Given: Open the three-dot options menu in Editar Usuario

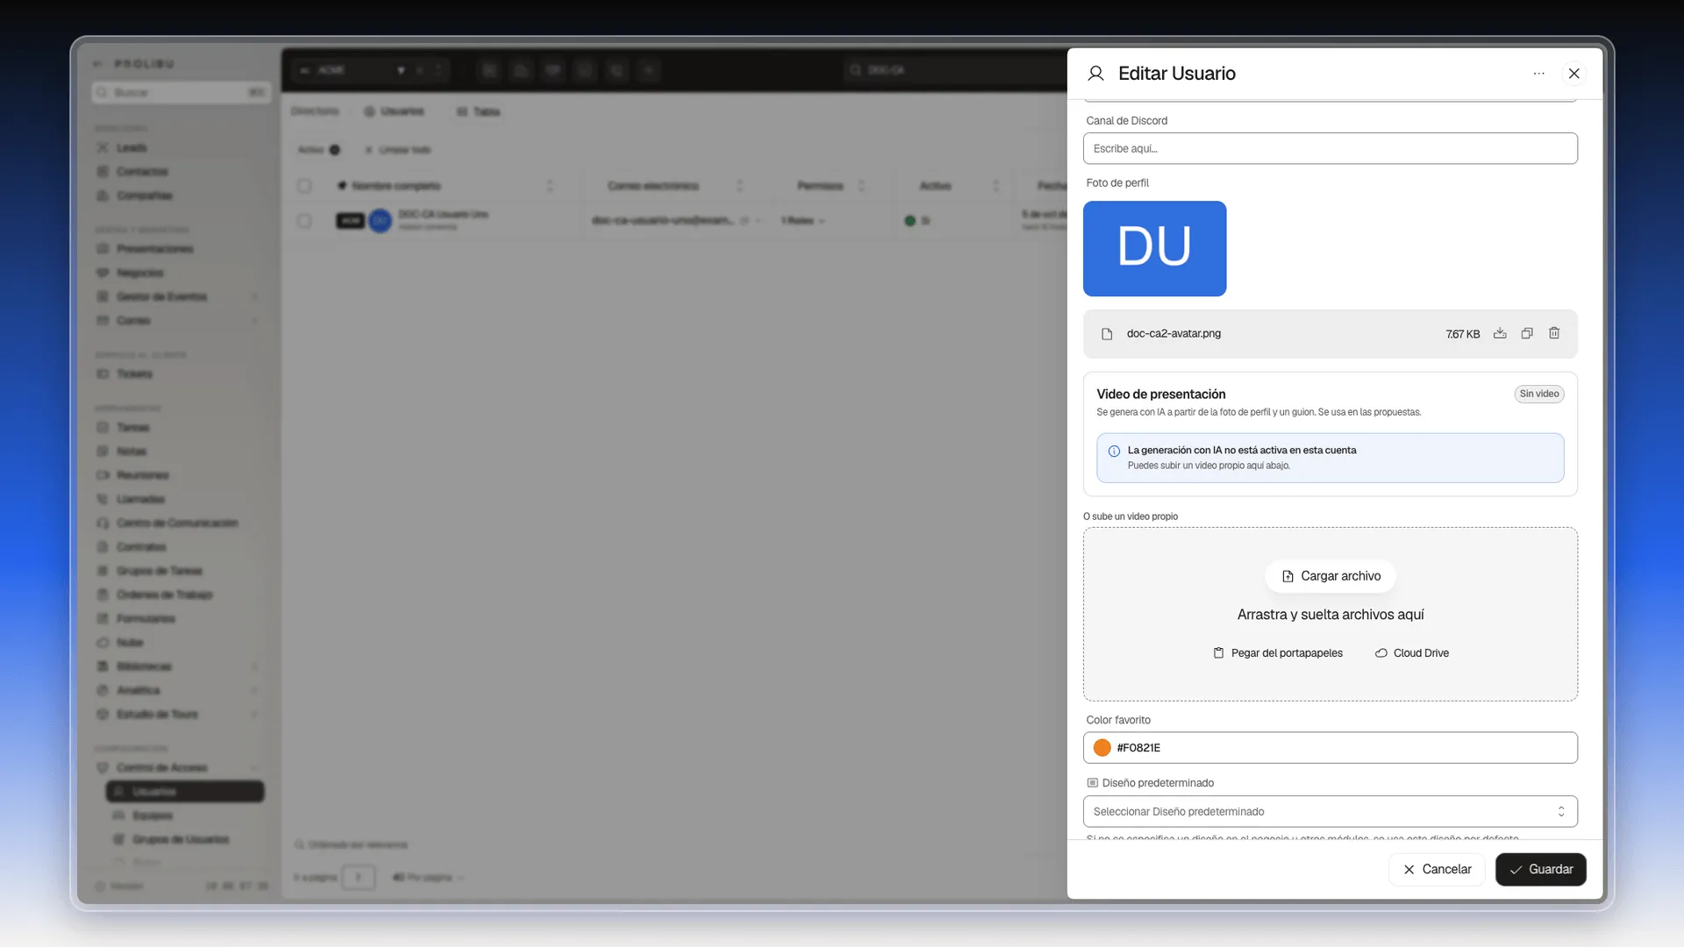Looking at the screenshot, I should click(x=1538, y=74).
